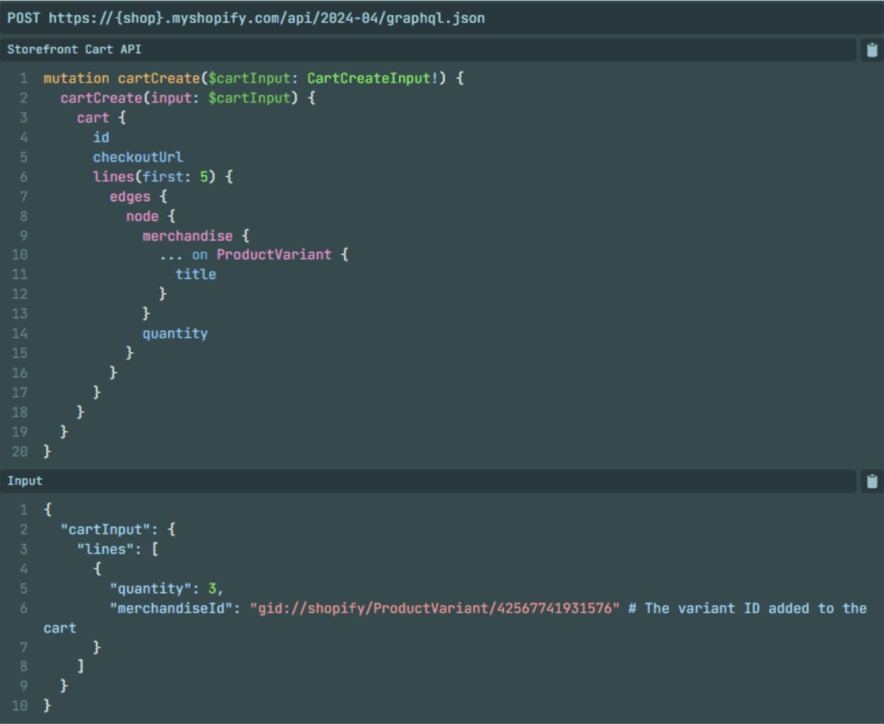Click the "merchandiseId" key in the Input JSON
Image resolution: width=884 pixels, height=724 pixels.
coord(174,608)
